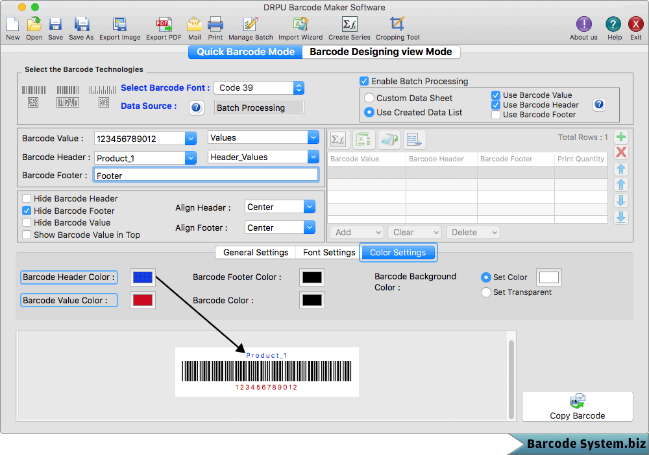The image size is (649, 455).
Task: Click the Batch Processing data source field
Action: point(259,108)
